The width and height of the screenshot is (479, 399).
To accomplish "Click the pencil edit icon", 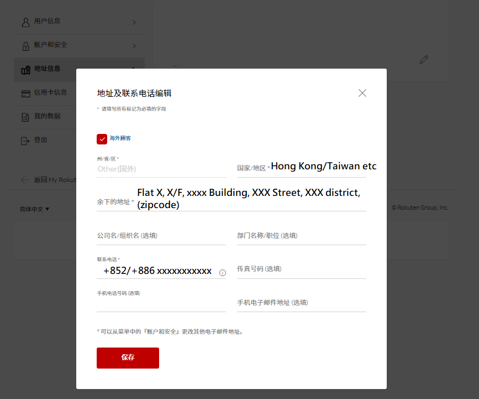I will pos(424,60).
